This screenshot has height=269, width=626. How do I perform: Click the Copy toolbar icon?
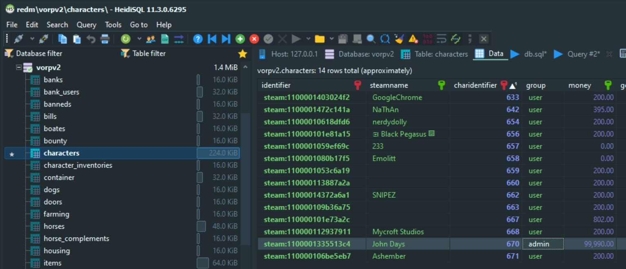coord(63,39)
